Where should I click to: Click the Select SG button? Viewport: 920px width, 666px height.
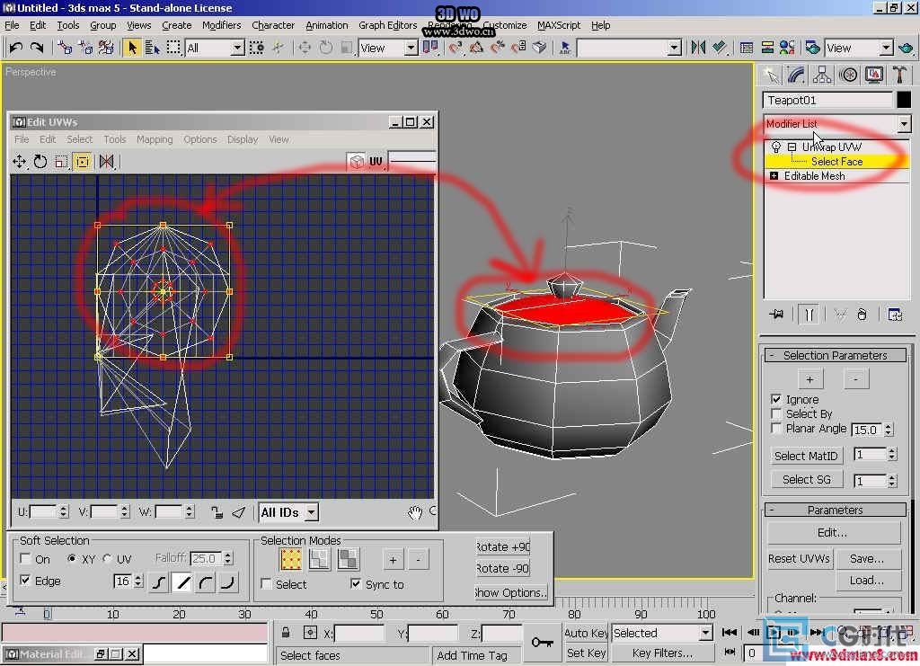click(x=806, y=479)
